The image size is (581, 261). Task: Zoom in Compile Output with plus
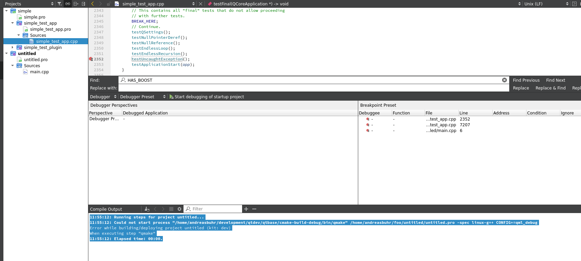(246, 209)
